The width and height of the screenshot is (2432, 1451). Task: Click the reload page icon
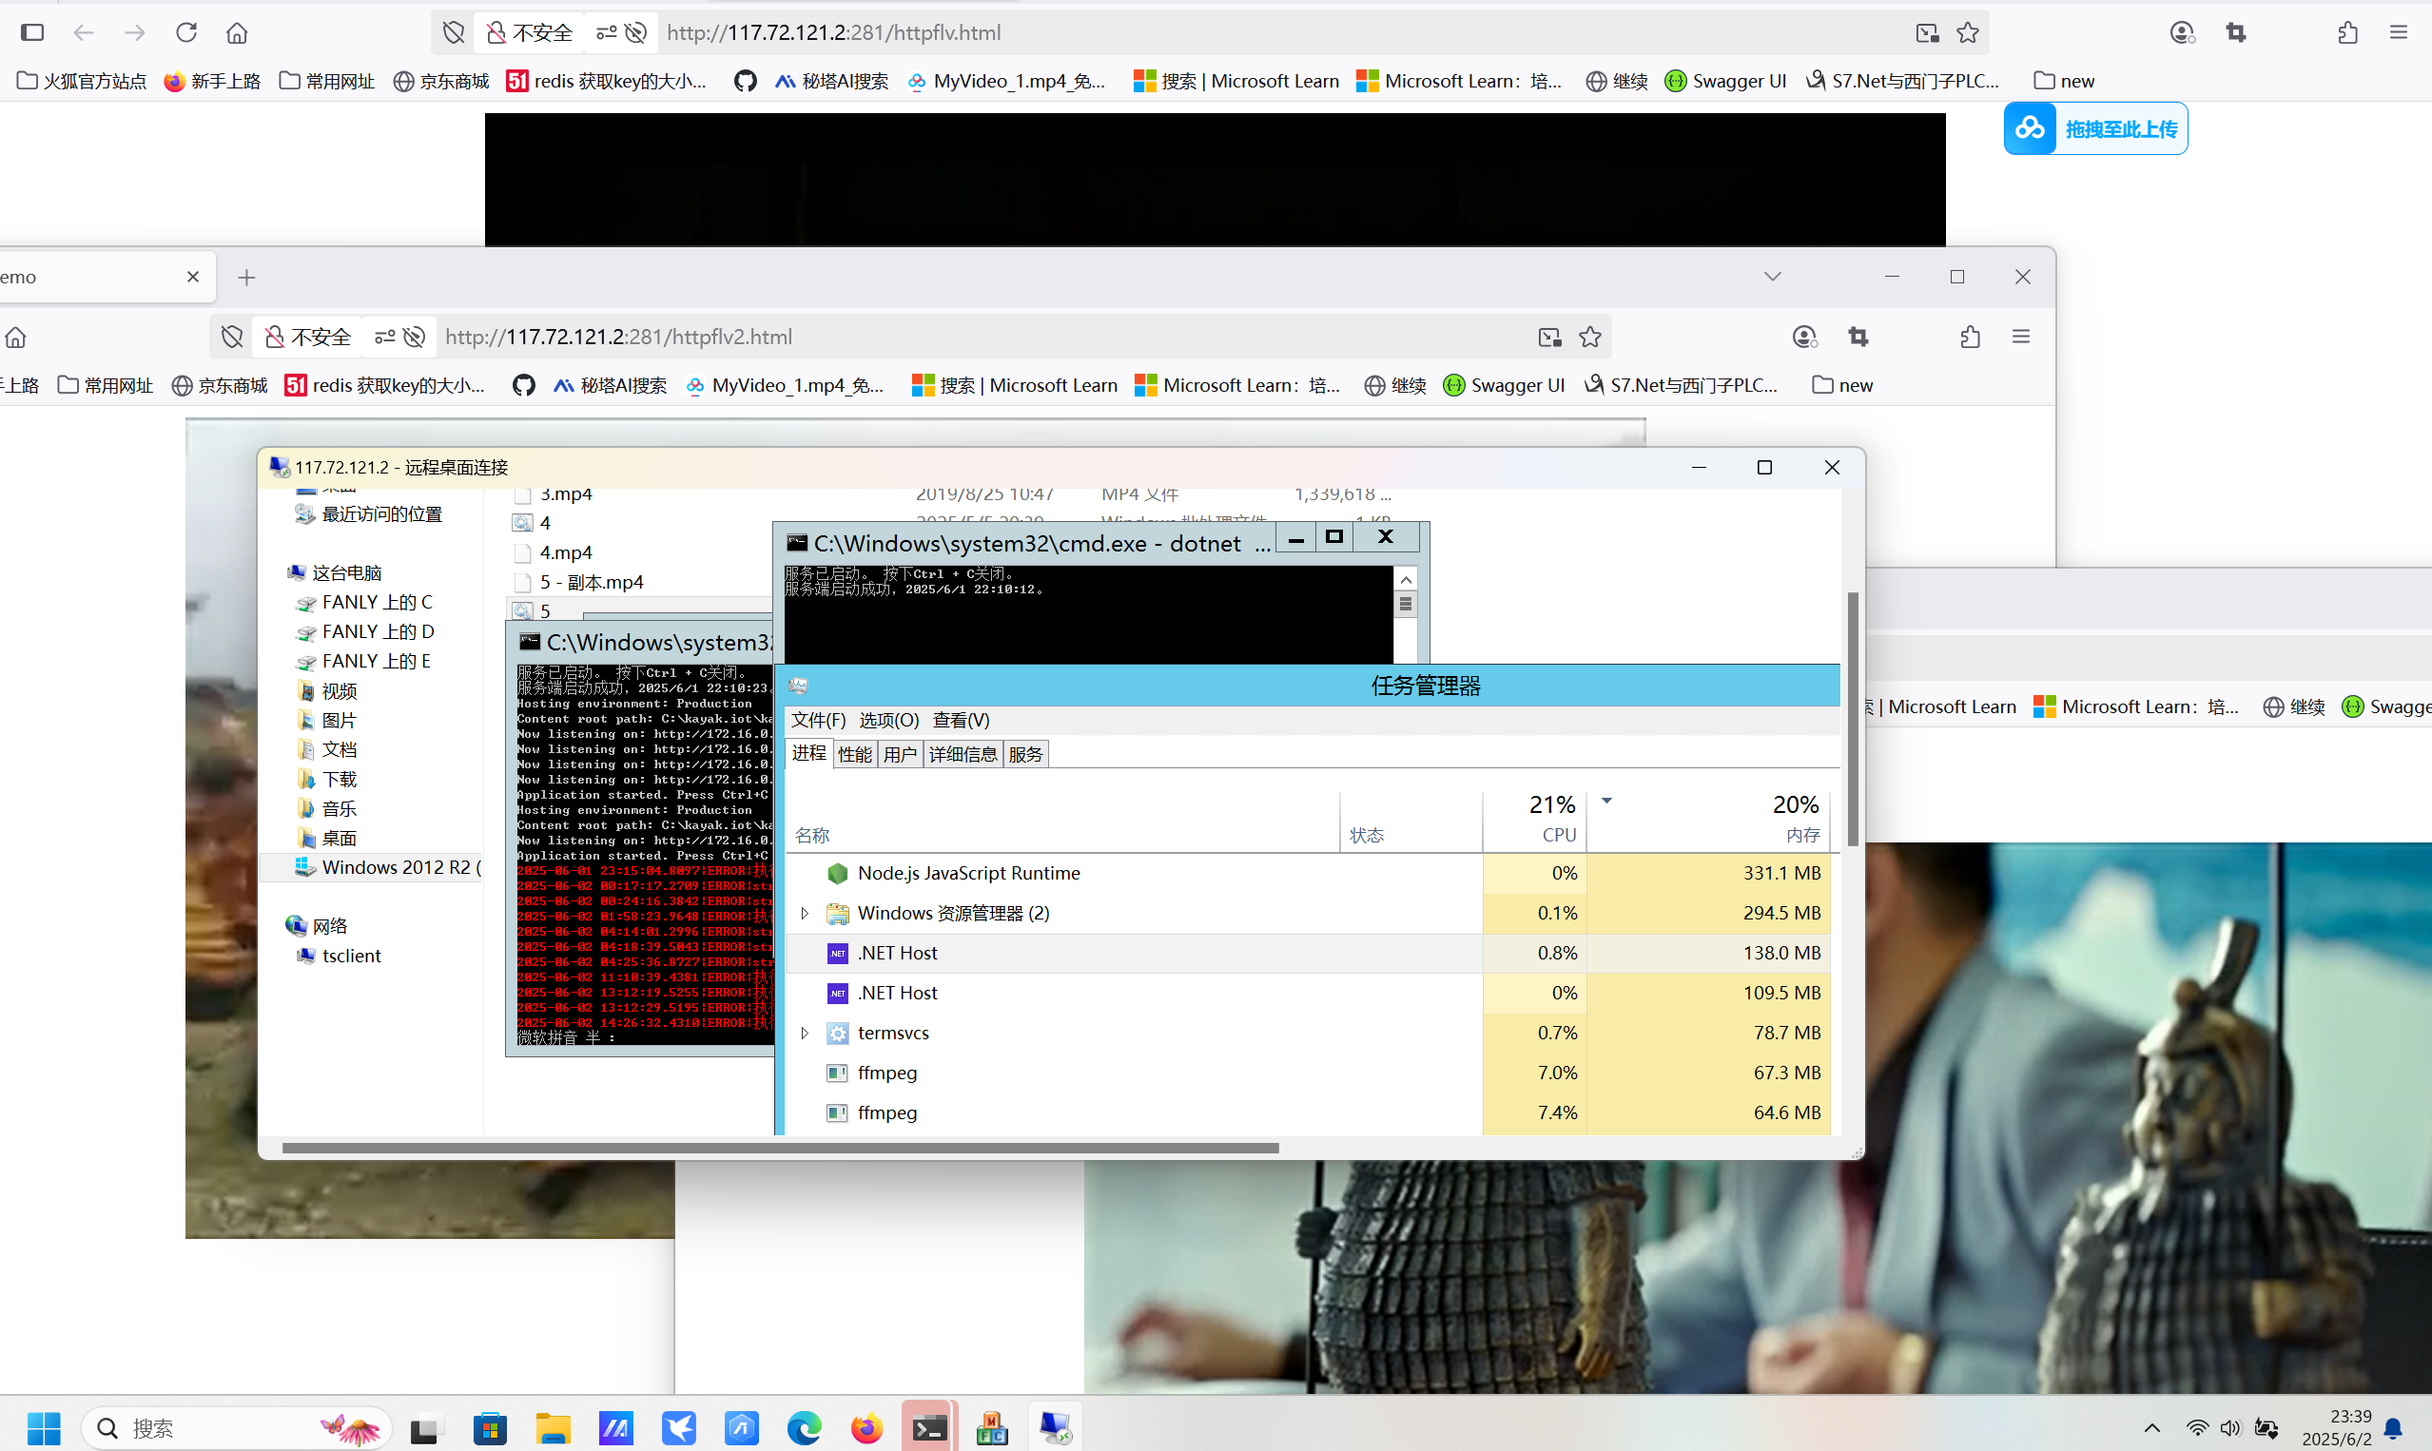pos(185,32)
